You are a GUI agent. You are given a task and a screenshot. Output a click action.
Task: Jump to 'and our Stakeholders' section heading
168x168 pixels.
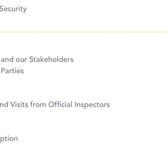pyautogui.click(x=37, y=59)
